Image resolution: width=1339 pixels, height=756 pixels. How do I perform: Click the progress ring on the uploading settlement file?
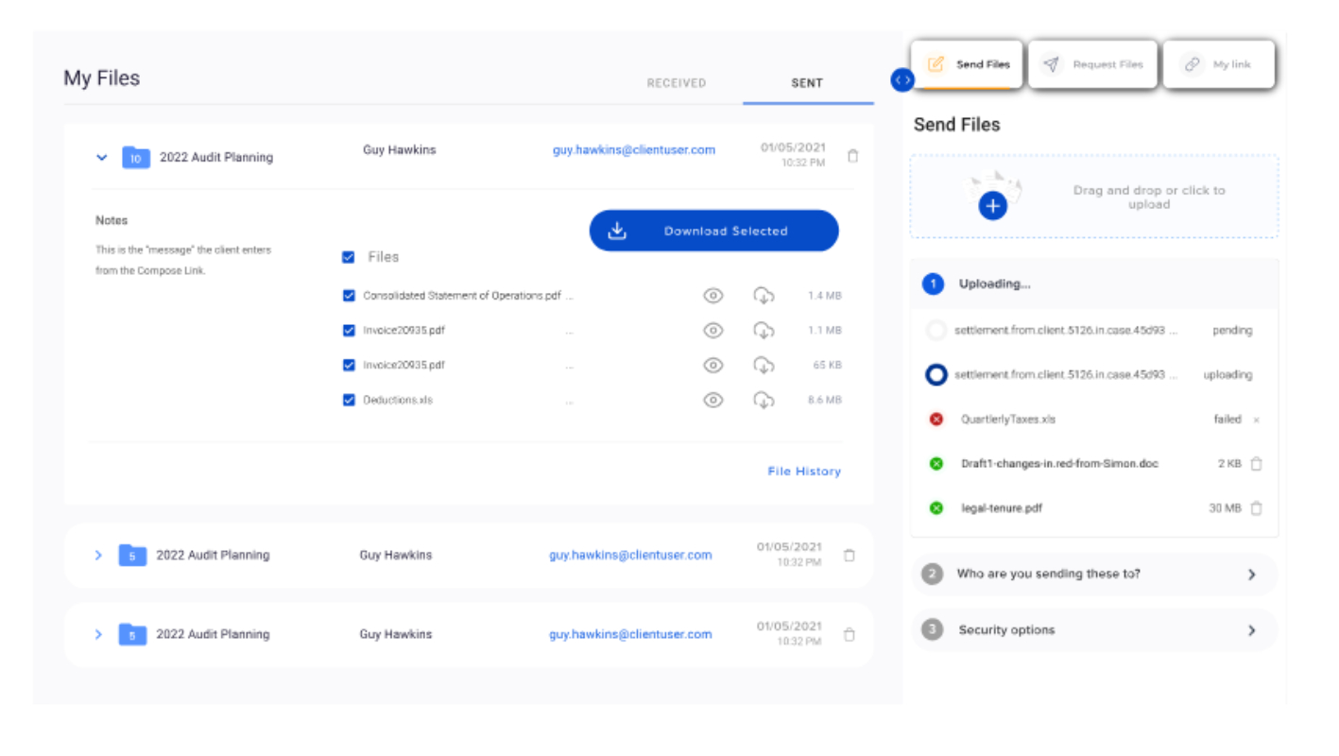[936, 375]
